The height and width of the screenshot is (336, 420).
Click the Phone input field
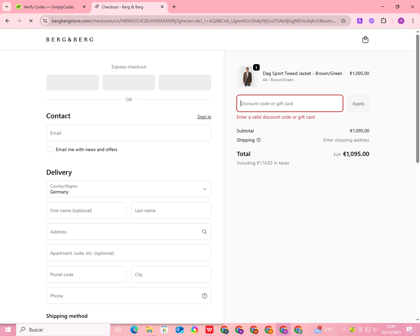point(129,296)
